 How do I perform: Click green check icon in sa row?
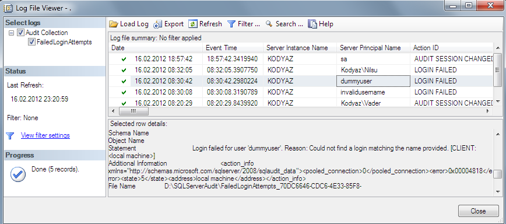[x=124, y=59]
